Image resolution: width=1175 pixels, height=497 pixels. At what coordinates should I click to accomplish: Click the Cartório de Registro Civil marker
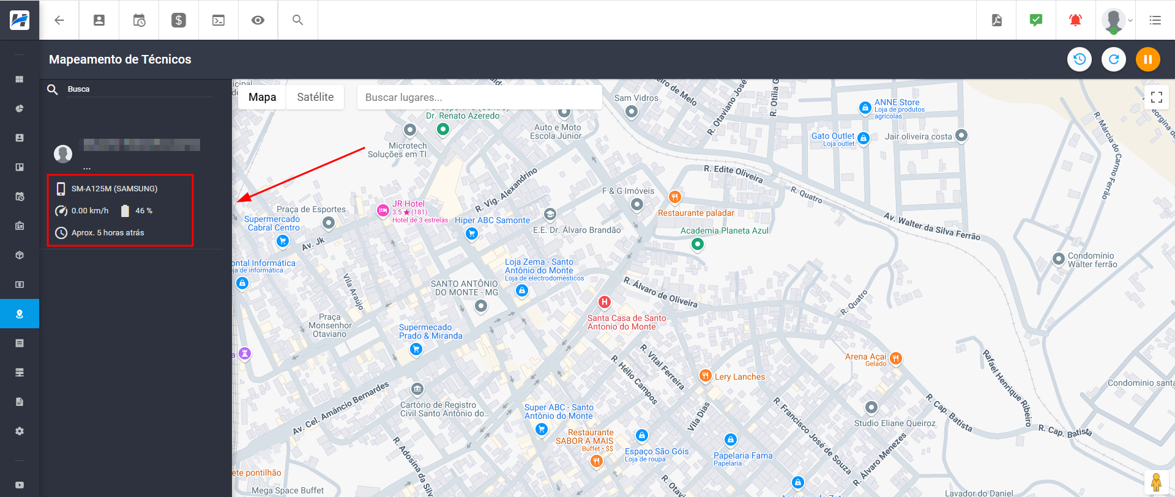click(417, 389)
